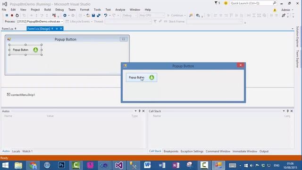Open the File menu
Image resolution: width=302 pixels, height=170 pixels.
[4, 9]
